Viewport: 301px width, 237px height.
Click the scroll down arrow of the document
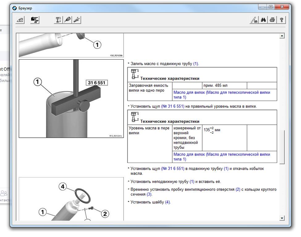[x=282, y=218]
